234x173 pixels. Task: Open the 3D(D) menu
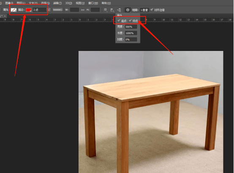pyautogui.click(x=69, y=3)
